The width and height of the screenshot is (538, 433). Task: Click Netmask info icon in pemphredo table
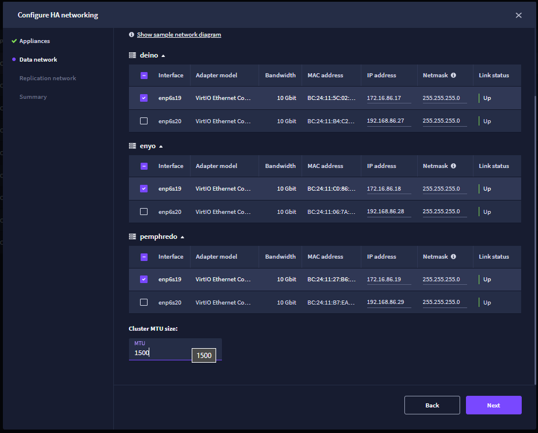[x=453, y=256]
